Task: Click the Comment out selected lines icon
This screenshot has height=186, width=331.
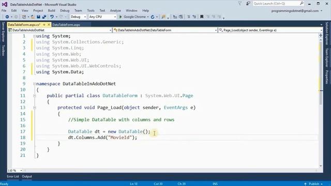Action: point(175,17)
